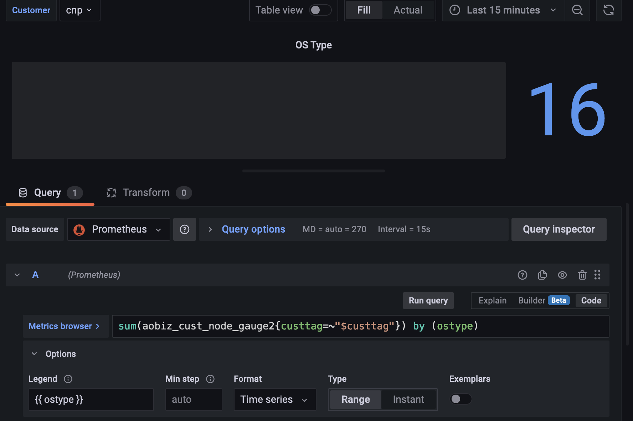
Task: Toggle query A visibility with the eye icon
Action: (x=562, y=275)
